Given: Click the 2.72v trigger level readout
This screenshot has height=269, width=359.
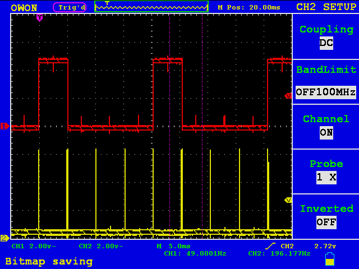Looking at the screenshot, I should click(325, 246).
